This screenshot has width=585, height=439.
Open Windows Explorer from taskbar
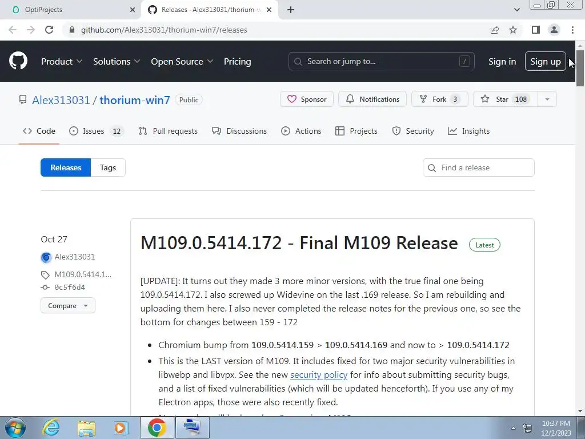(x=86, y=428)
